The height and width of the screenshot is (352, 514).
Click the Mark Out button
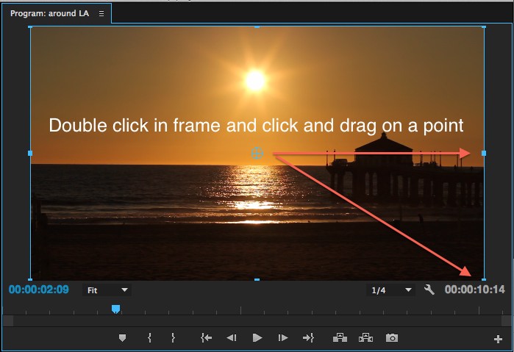pyautogui.click(x=173, y=338)
